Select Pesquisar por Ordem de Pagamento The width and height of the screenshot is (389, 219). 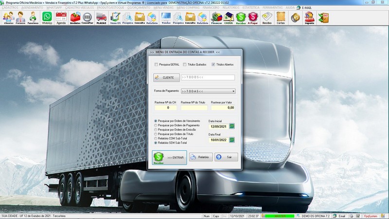click(x=156, y=126)
